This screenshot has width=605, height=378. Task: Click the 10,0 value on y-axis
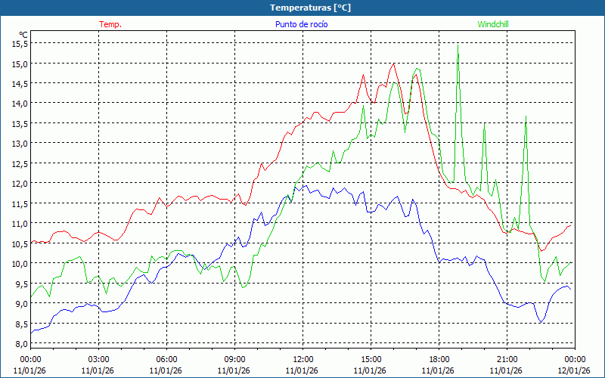click(20, 264)
